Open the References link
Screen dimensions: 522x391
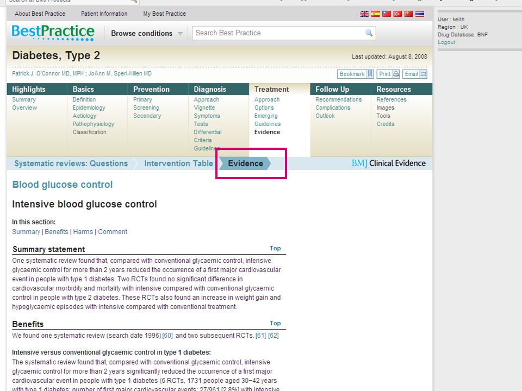point(391,99)
